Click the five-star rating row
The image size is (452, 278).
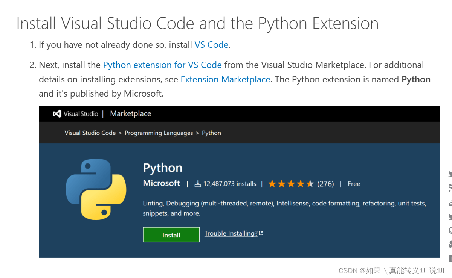[x=291, y=184]
